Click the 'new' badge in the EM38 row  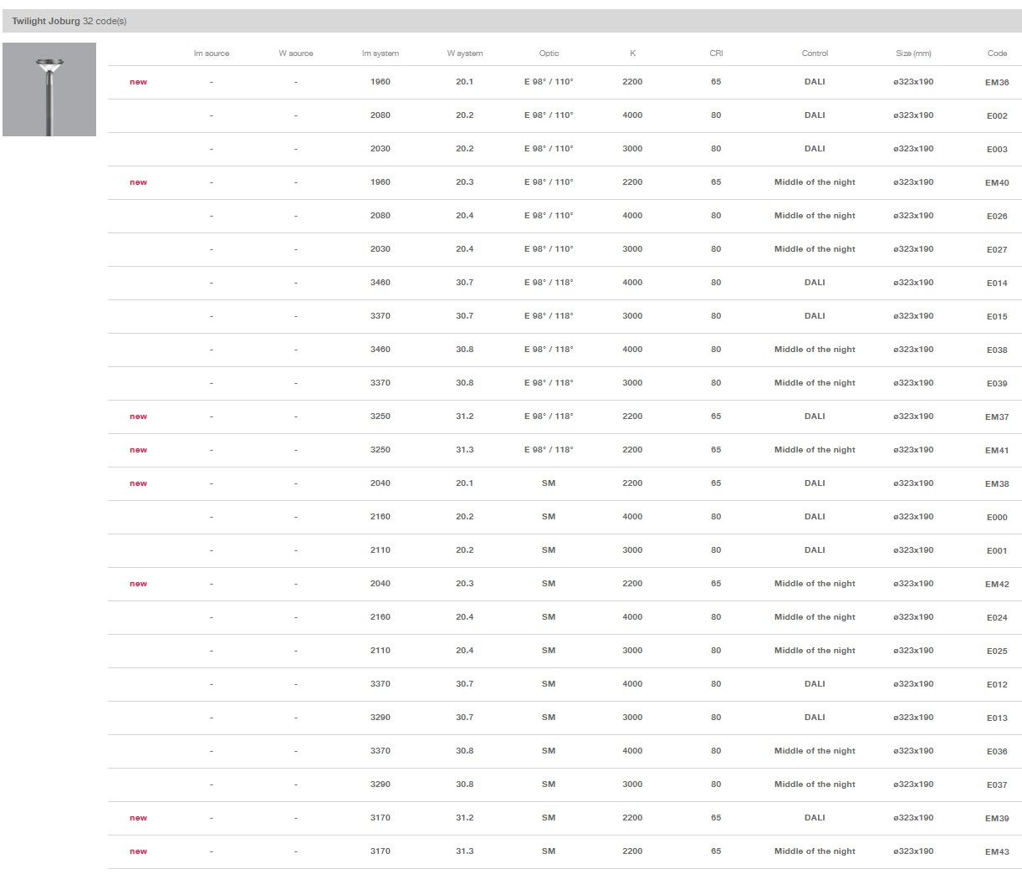click(138, 483)
